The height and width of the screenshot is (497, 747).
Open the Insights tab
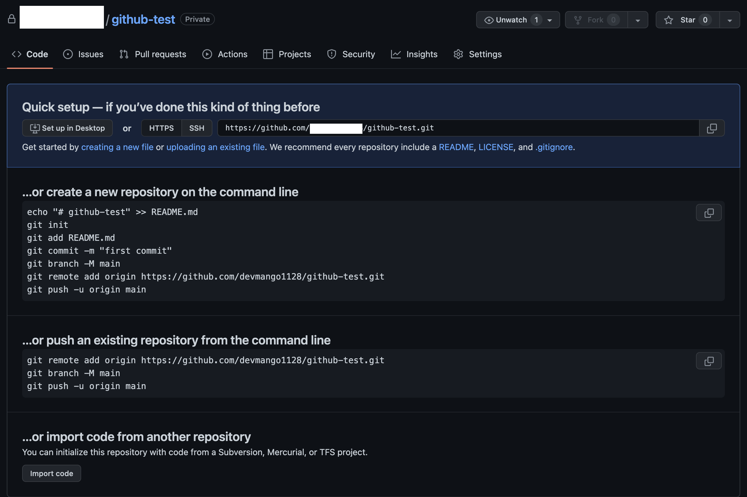(x=414, y=54)
